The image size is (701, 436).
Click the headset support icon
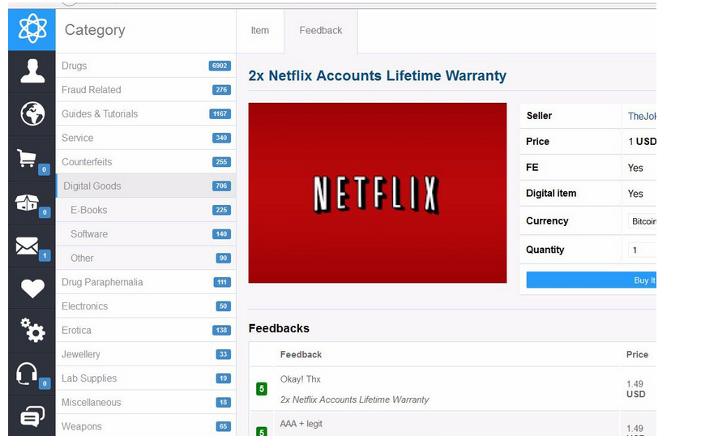[27, 374]
